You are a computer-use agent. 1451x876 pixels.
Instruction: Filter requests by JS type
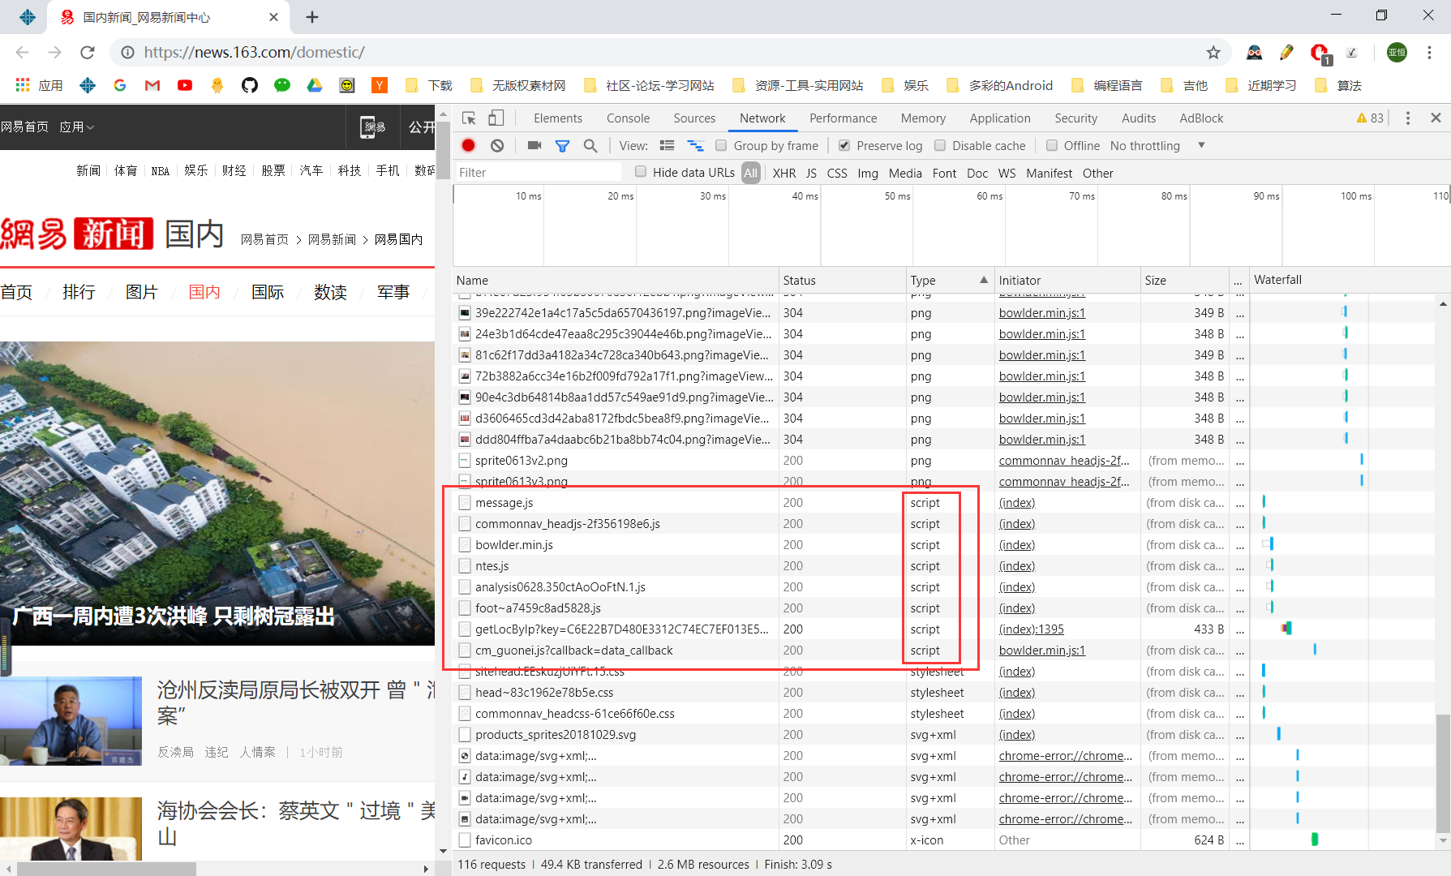pos(811,174)
